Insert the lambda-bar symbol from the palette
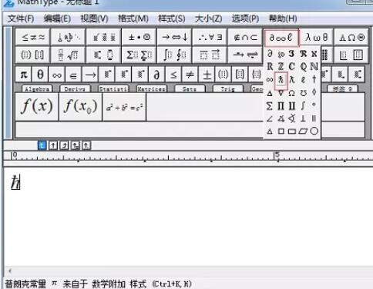This screenshot has width=373, height=289. (x=292, y=80)
